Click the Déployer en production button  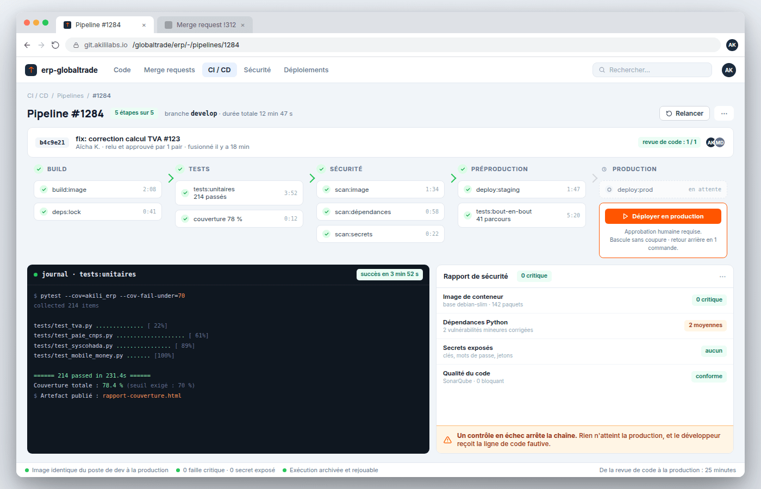click(x=663, y=216)
